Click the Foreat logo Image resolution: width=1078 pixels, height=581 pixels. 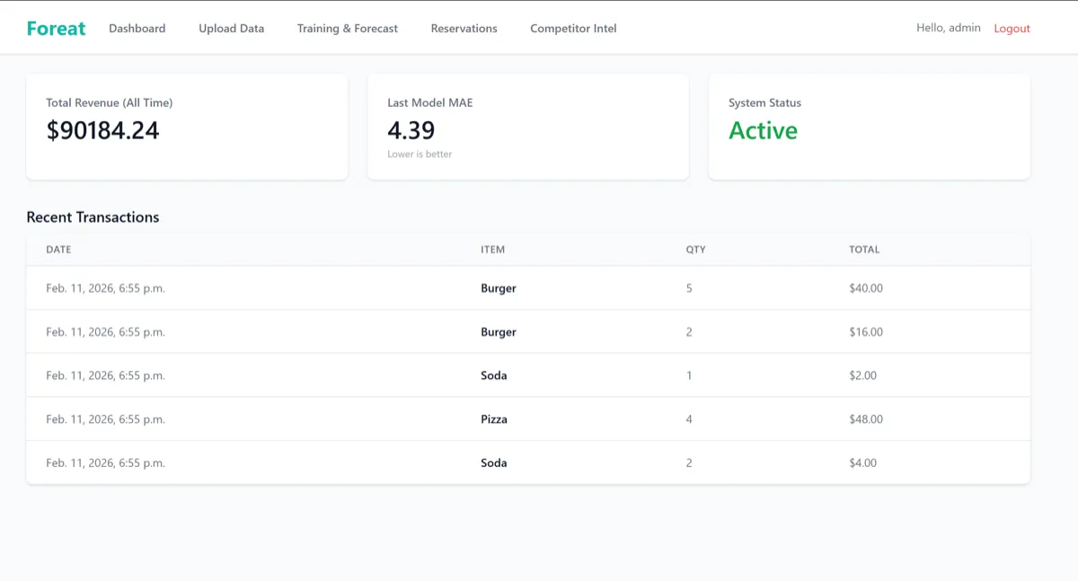tap(56, 28)
